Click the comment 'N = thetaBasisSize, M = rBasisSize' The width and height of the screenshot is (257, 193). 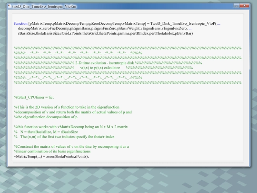pos(49,132)
